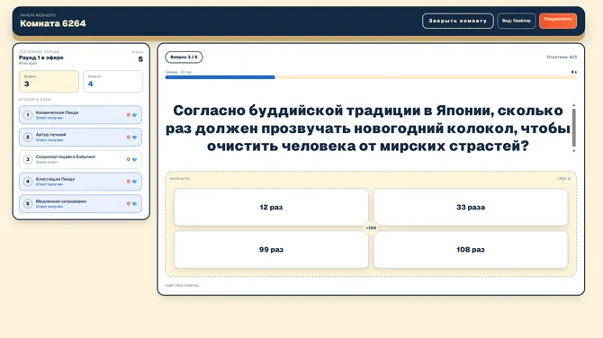Select the answer 12 раз
This screenshot has width=603, height=338.
pyautogui.click(x=271, y=207)
